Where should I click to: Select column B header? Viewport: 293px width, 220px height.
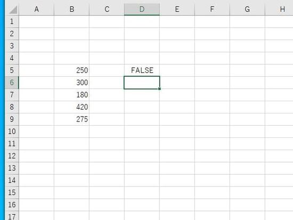click(x=72, y=10)
